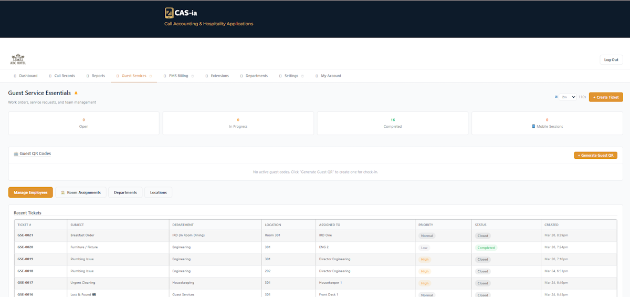
Task: Click the STATUS column header
Action: point(506,224)
